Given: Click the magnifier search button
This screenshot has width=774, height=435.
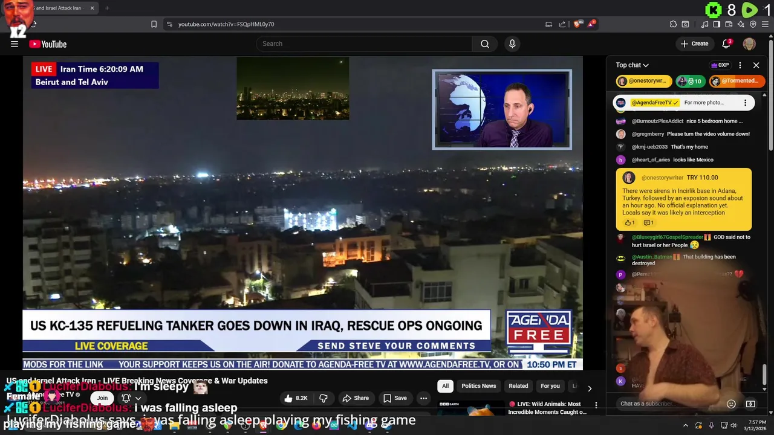Looking at the screenshot, I should click(x=485, y=43).
